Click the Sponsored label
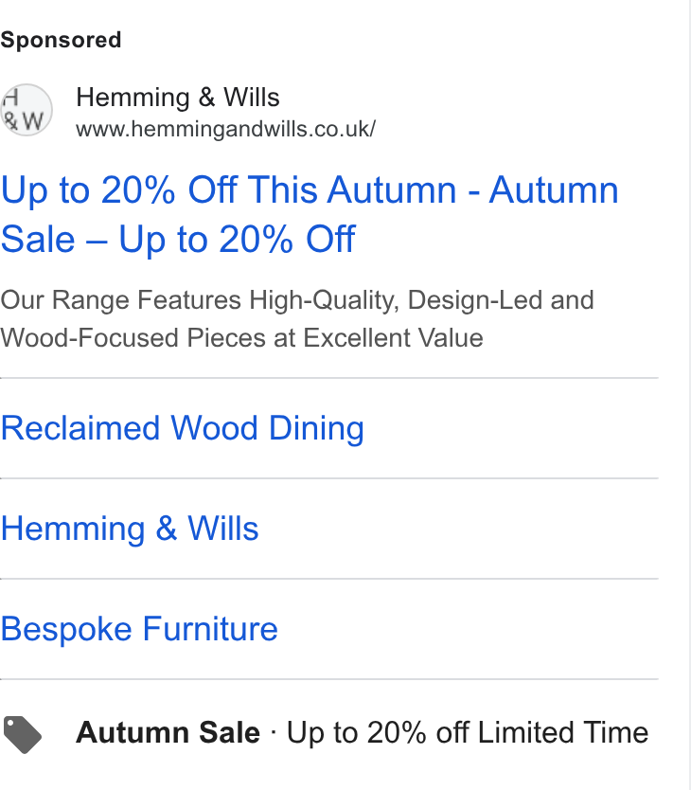 pyautogui.click(x=61, y=40)
